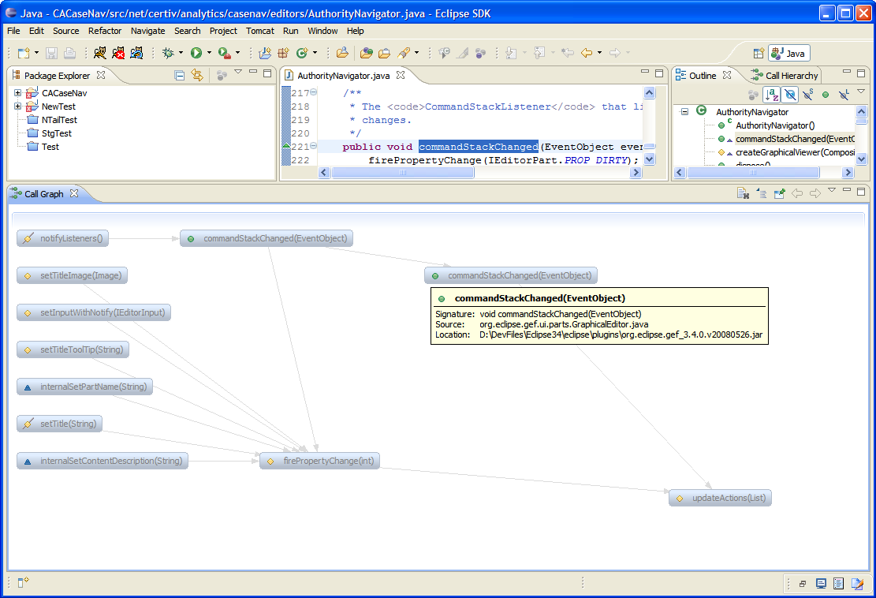Screen dimensions: 876x598
Task: Expand the CACaseNav project node
Action: (x=18, y=93)
